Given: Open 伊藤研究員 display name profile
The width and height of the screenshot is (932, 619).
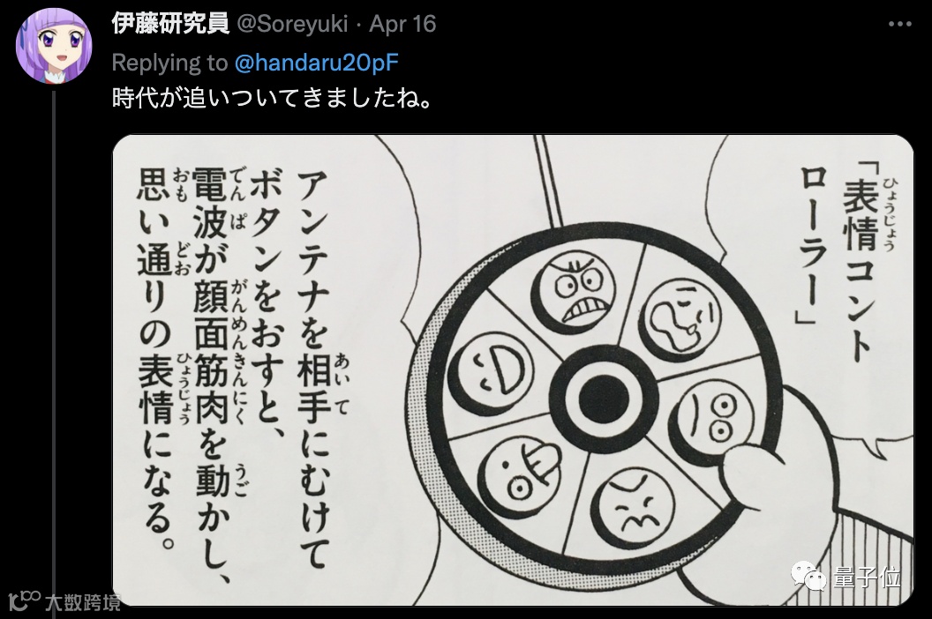Looking at the screenshot, I should tap(170, 24).
